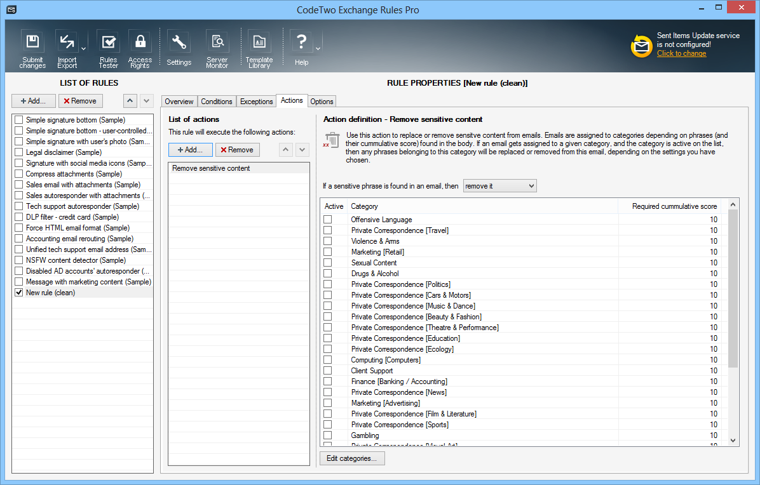Click Remove in the List of actions
Image resolution: width=760 pixels, height=485 pixels.
click(238, 150)
